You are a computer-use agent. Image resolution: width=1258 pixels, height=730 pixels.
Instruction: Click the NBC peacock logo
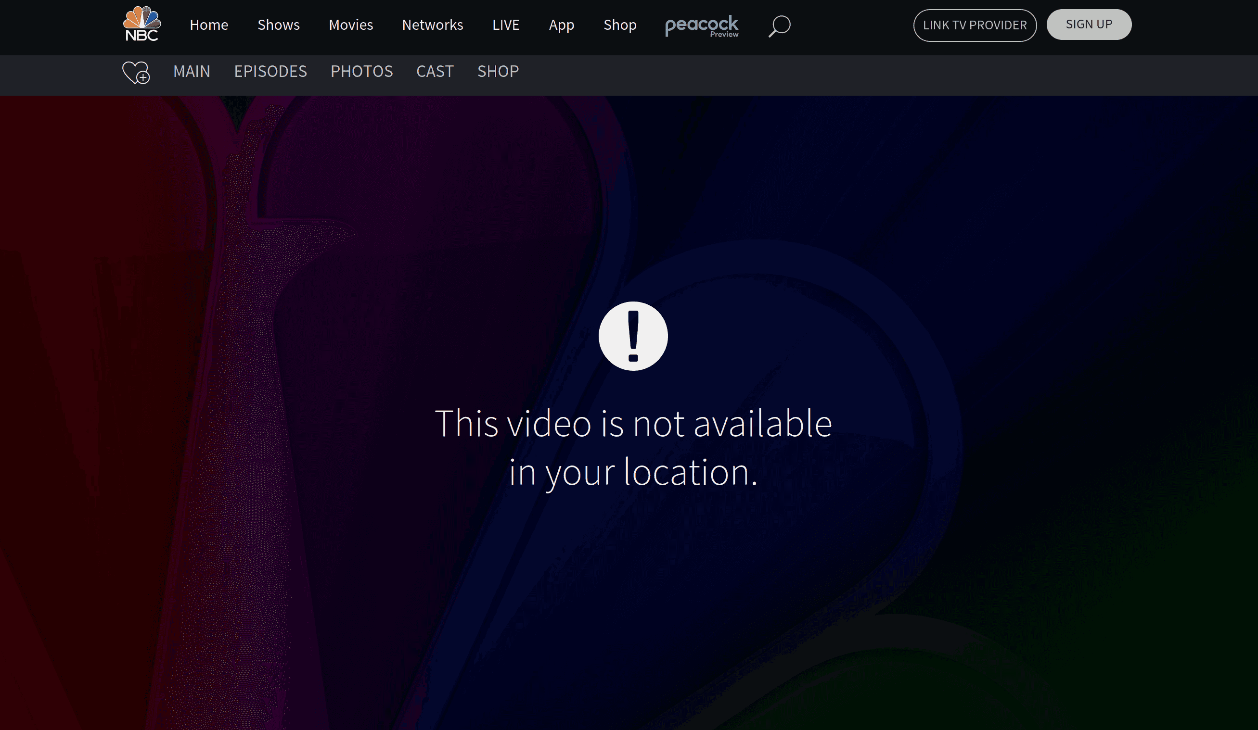tap(142, 24)
